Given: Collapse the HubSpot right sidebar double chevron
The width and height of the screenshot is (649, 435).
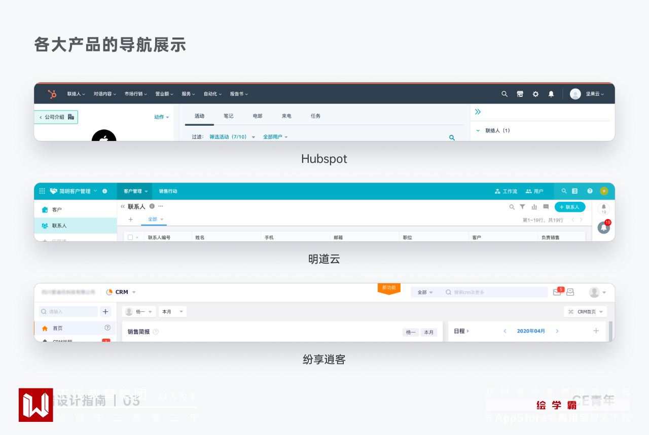Looking at the screenshot, I should [478, 112].
